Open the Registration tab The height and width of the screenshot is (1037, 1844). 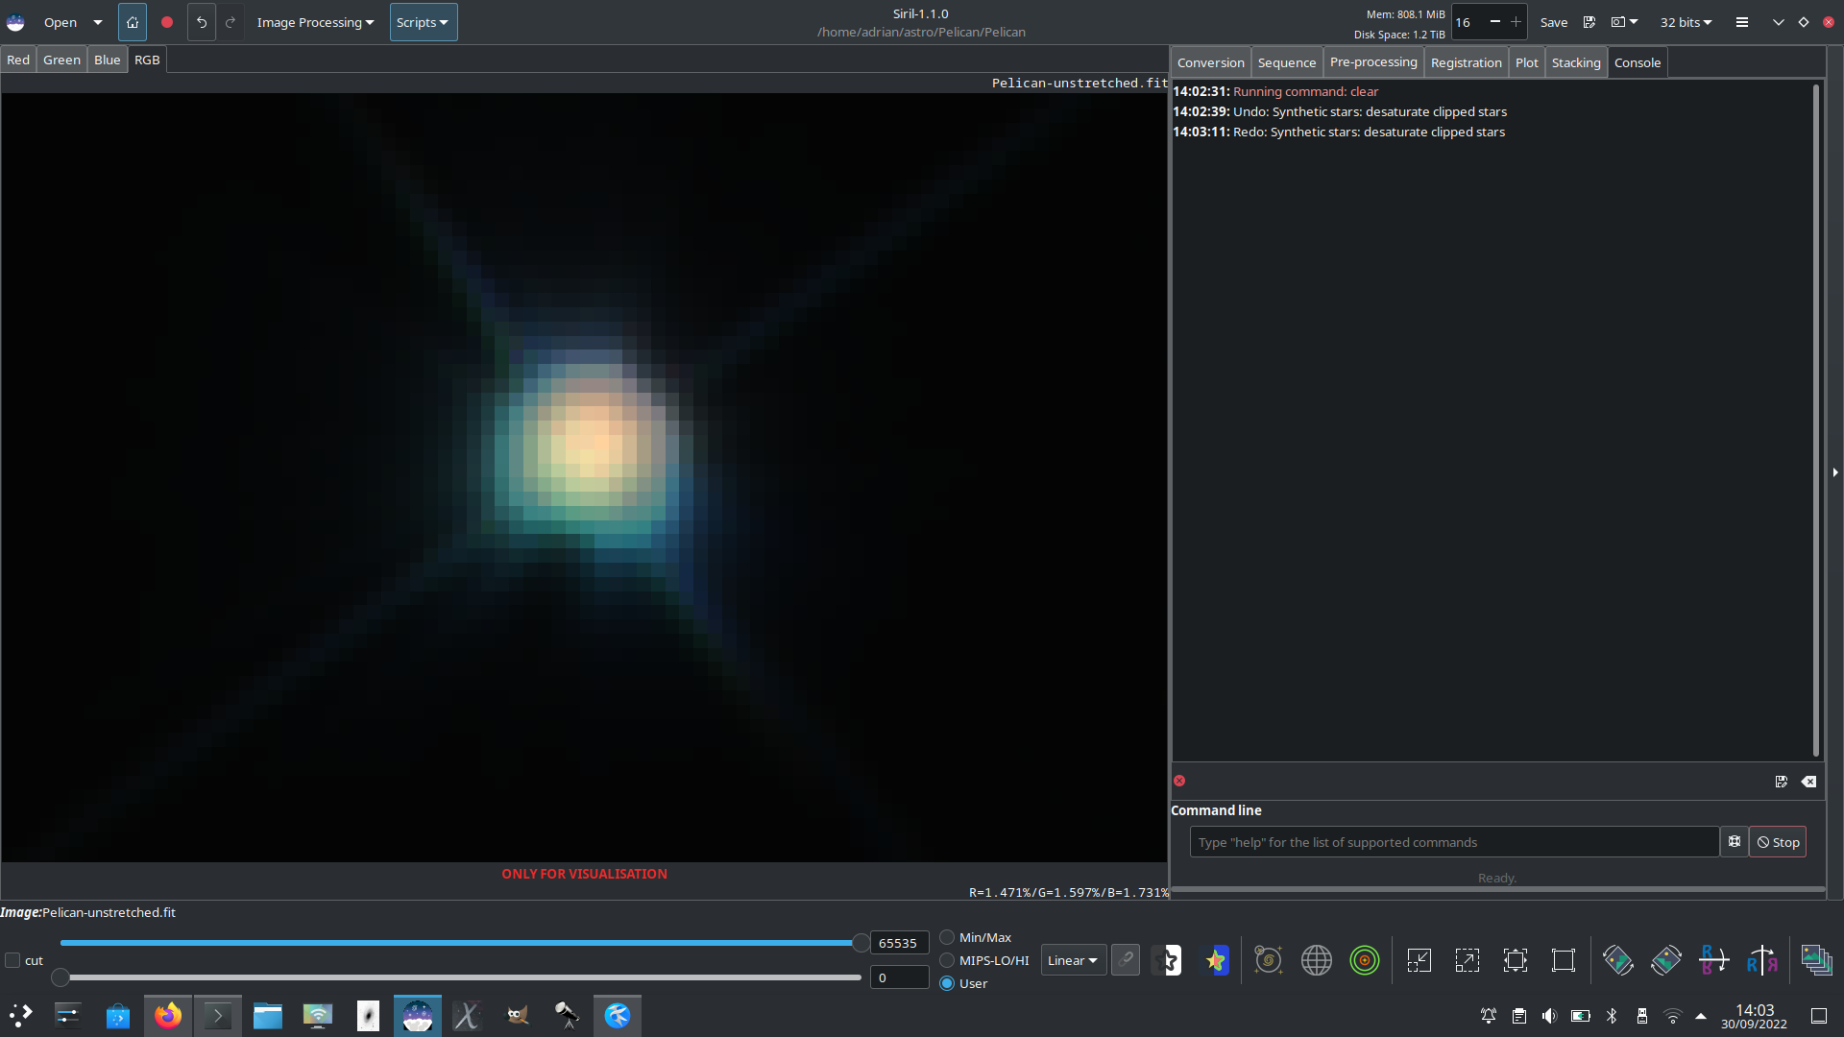pos(1466,62)
